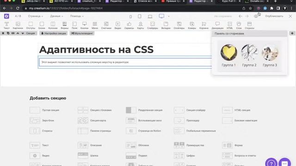Click the Адаптивность на CSS heading
Viewport: 296px width, 166px height.
96,50
